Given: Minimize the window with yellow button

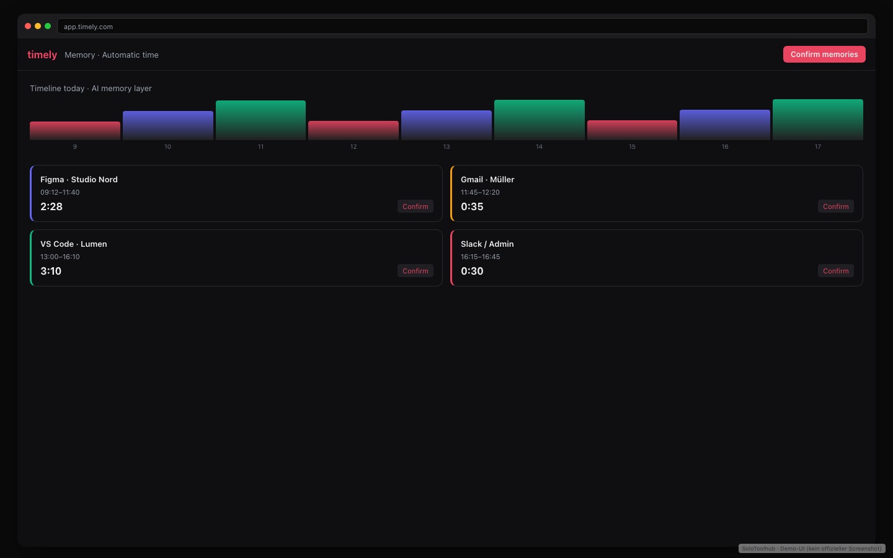Looking at the screenshot, I should coord(38,26).
